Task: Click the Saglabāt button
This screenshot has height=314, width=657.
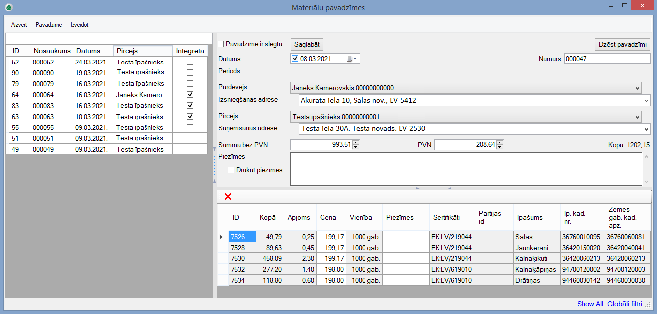Action: click(x=306, y=44)
